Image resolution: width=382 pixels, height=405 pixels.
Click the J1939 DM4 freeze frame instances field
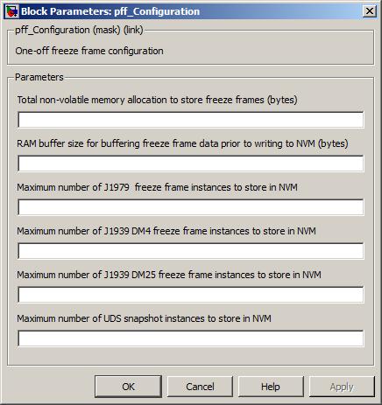click(x=191, y=251)
